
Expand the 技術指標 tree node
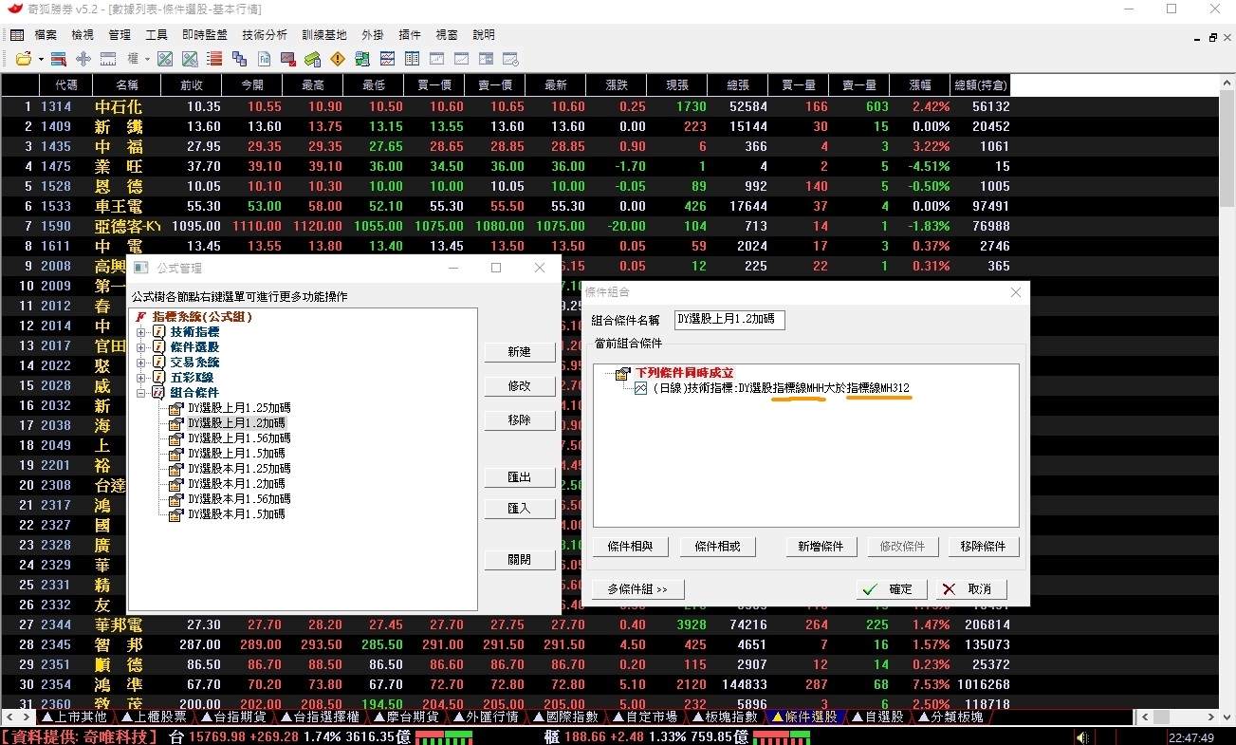click(x=141, y=332)
